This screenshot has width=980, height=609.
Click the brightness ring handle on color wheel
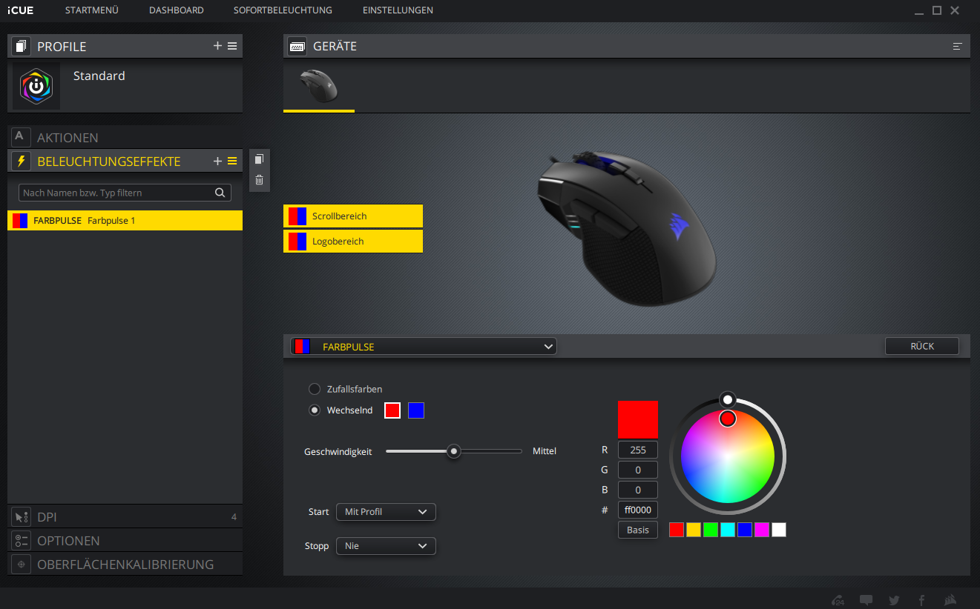[x=728, y=399]
